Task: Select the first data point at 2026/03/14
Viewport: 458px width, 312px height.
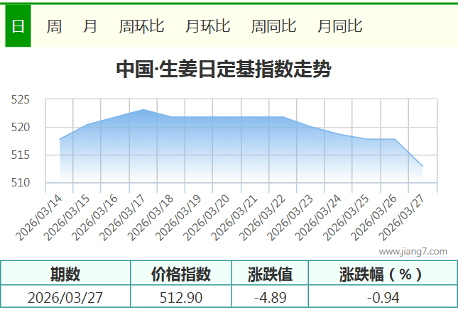Action: coord(60,139)
